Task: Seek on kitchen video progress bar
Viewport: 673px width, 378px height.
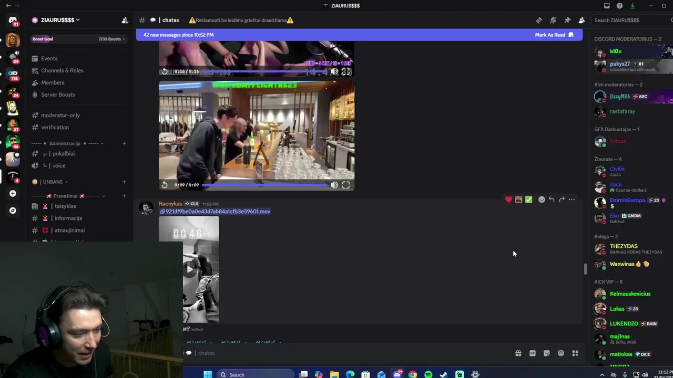Action: (265, 185)
